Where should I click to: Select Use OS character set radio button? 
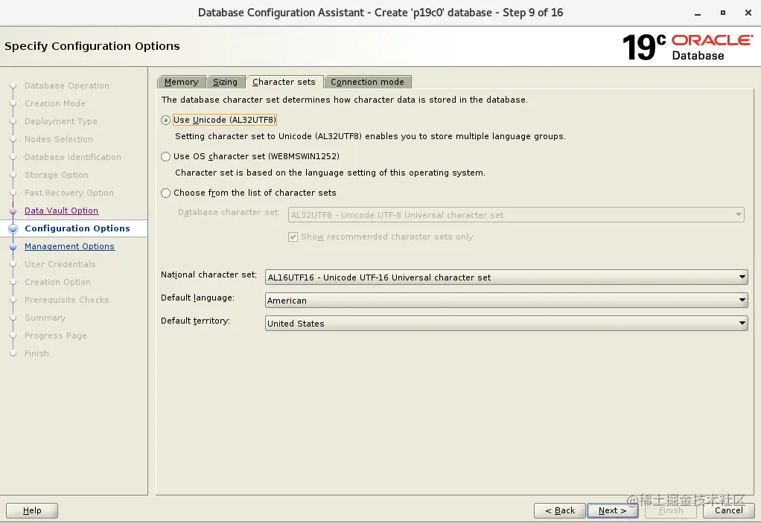[x=165, y=156]
